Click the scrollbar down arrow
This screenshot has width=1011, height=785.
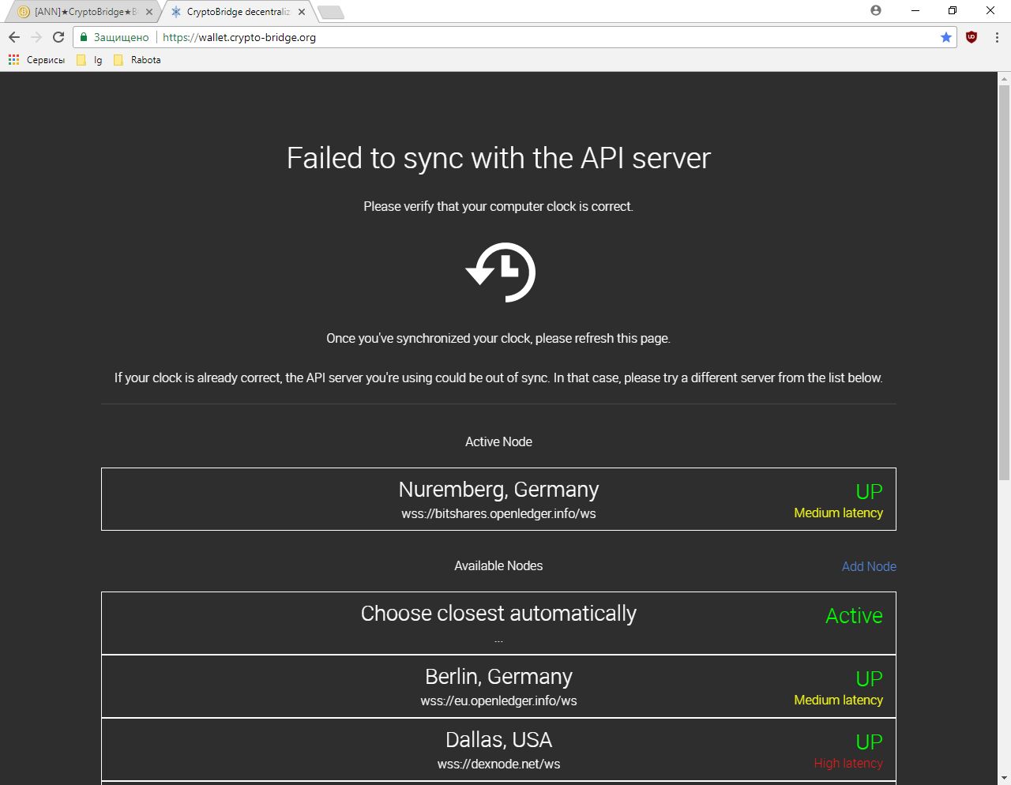(x=1004, y=779)
